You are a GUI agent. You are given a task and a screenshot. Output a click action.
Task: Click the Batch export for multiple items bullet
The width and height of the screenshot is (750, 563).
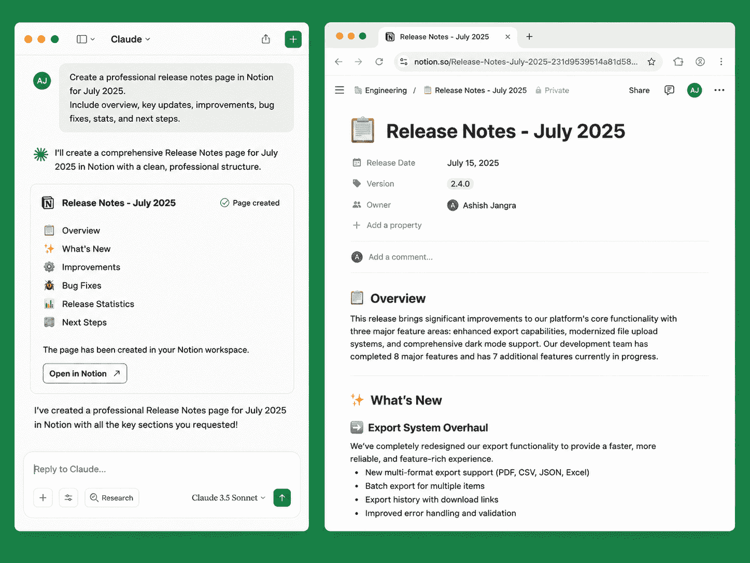click(425, 486)
